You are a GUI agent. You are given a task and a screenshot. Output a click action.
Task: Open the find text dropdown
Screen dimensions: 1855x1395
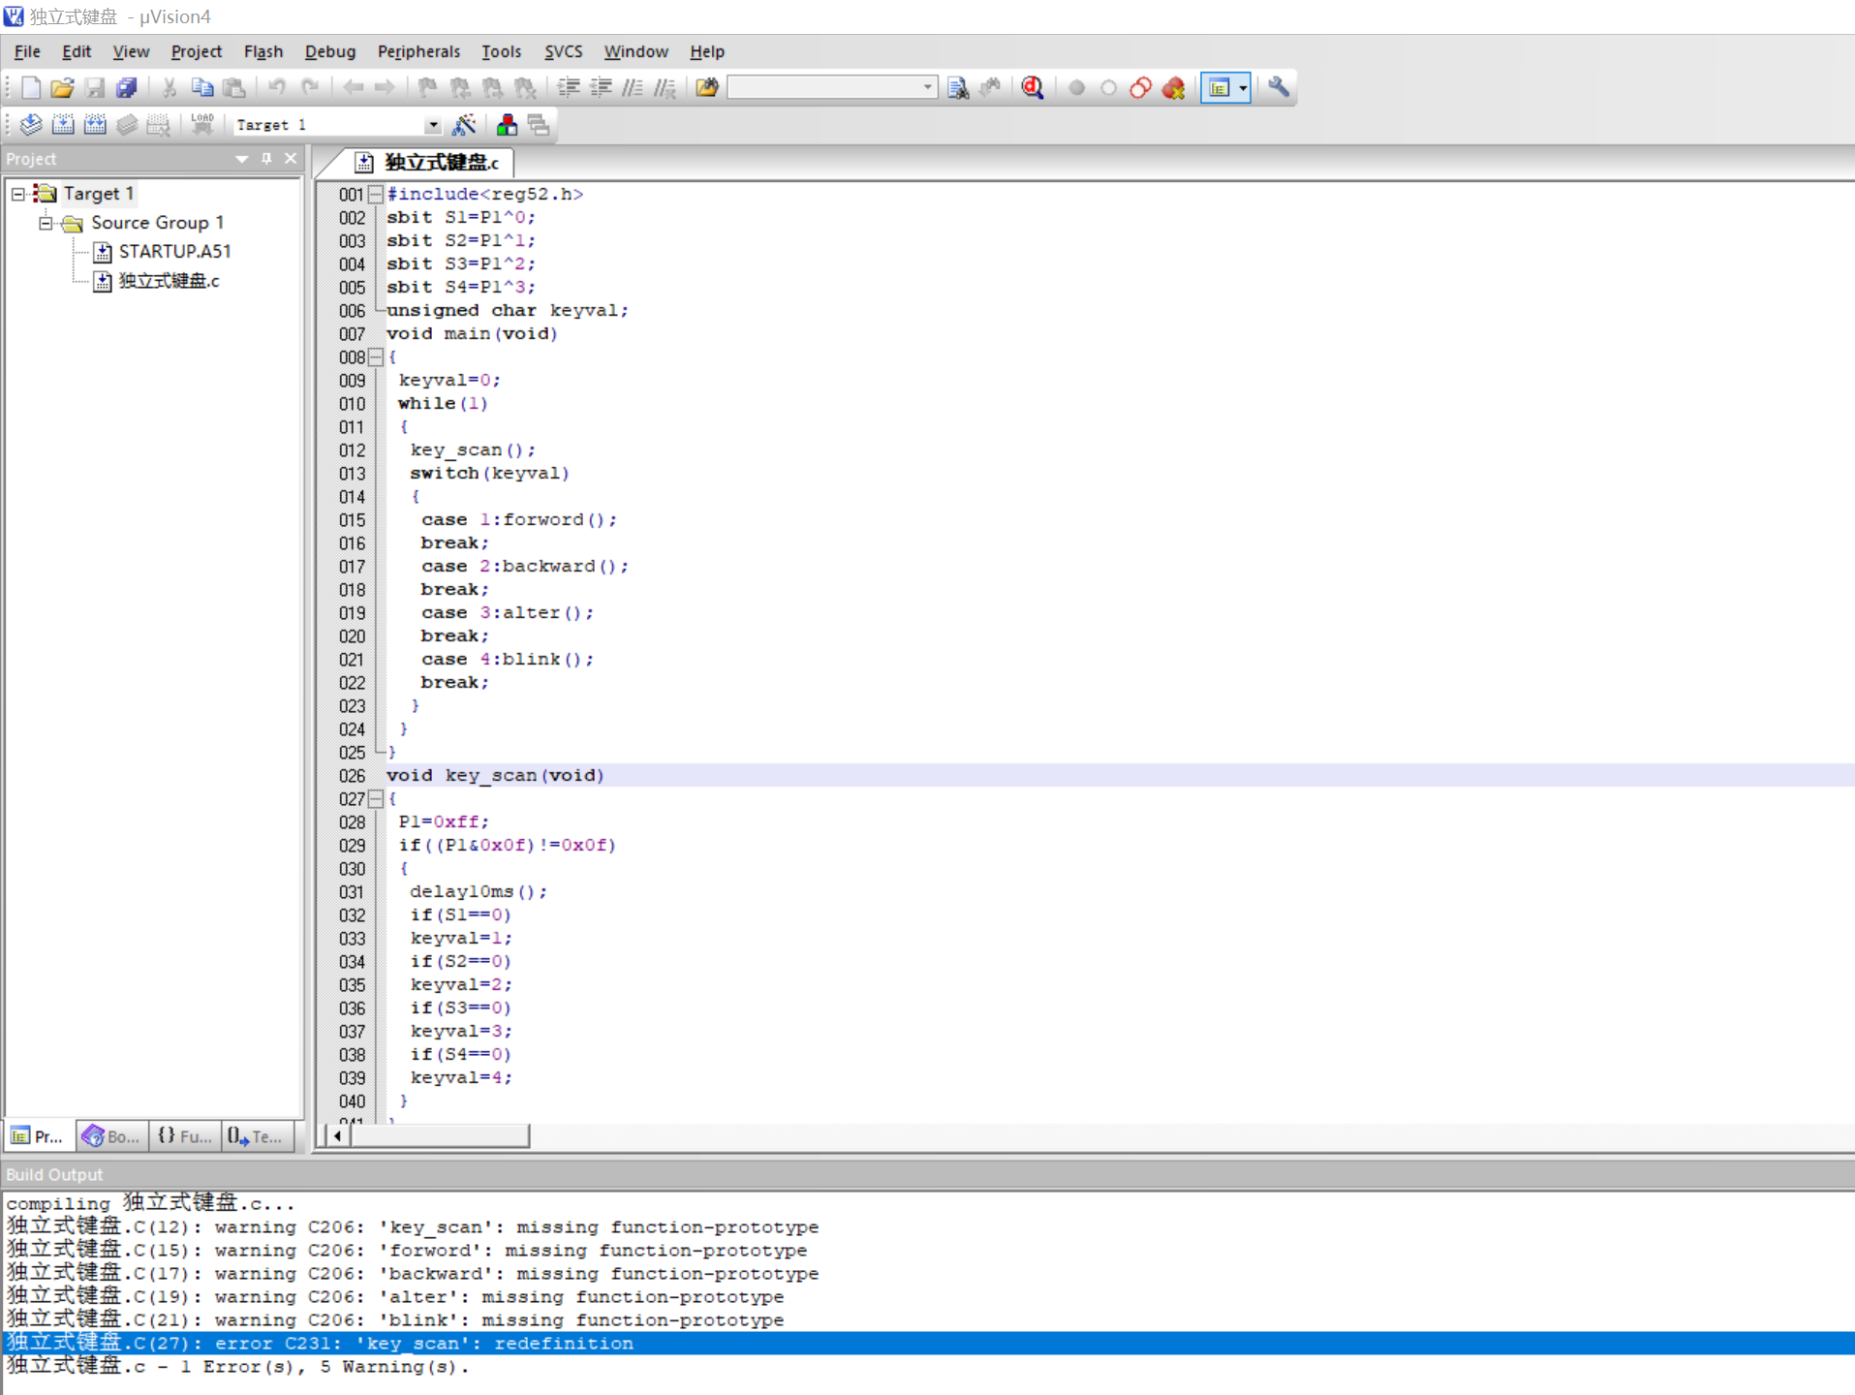tap(927, 87)
